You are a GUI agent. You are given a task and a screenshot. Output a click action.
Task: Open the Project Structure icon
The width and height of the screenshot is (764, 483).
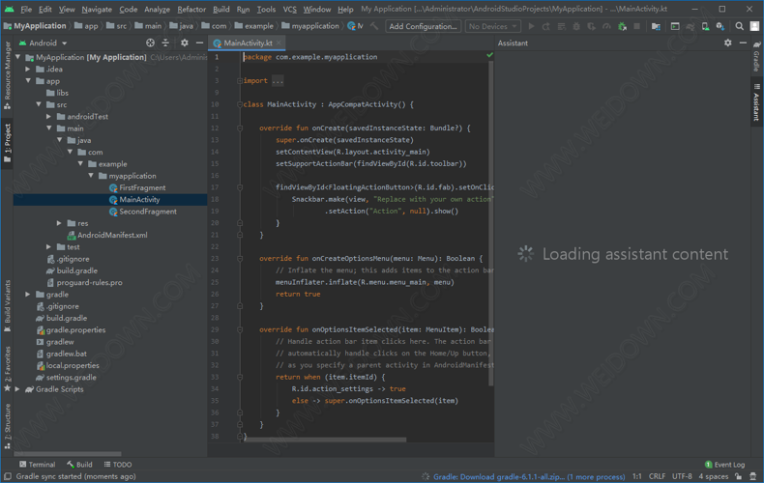click(656, 26)
